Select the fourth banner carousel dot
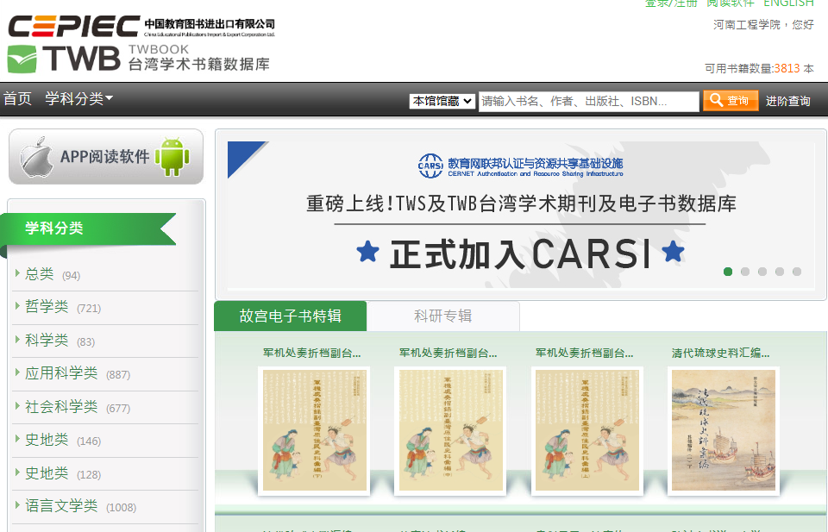The height and width of the screenshot is (532, 828). 780,272
